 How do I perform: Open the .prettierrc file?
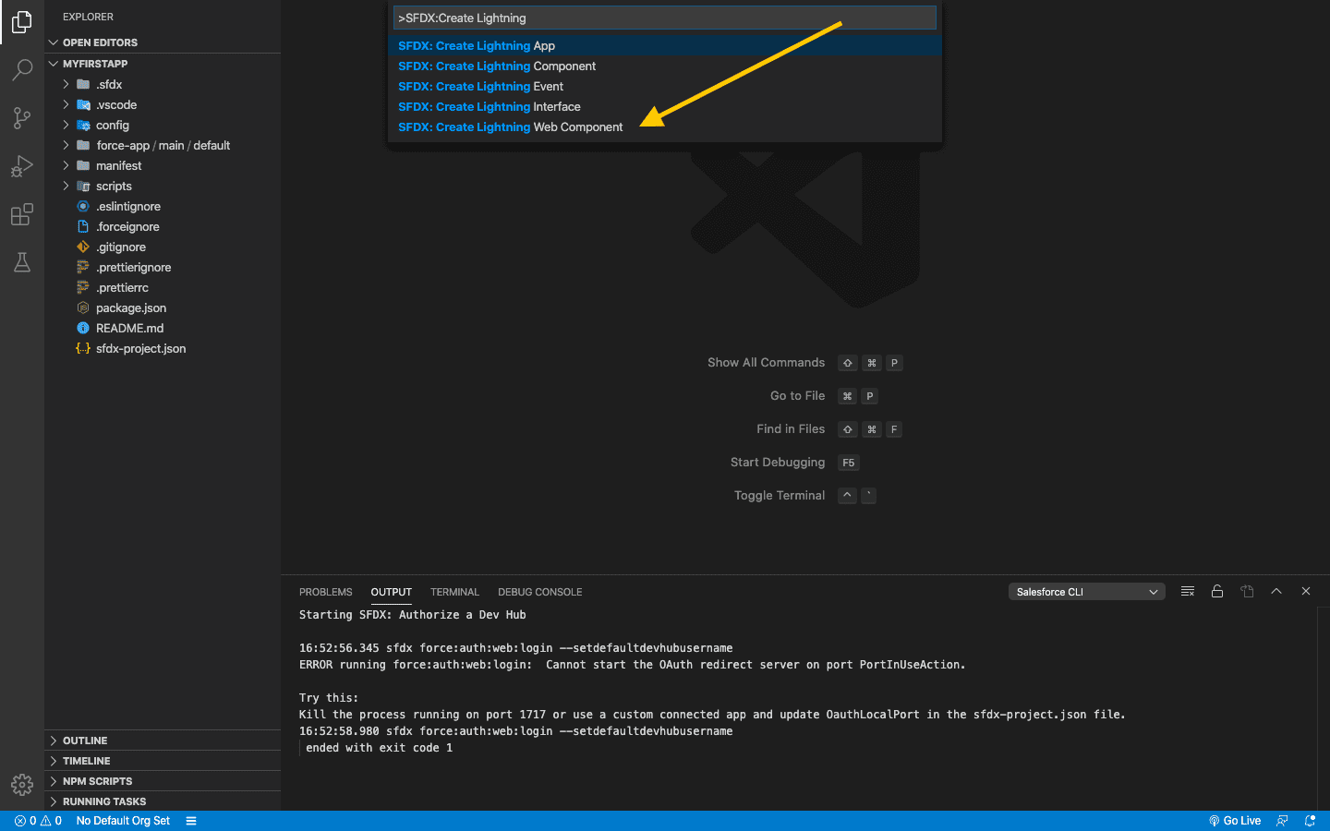[x=163, y=287]
